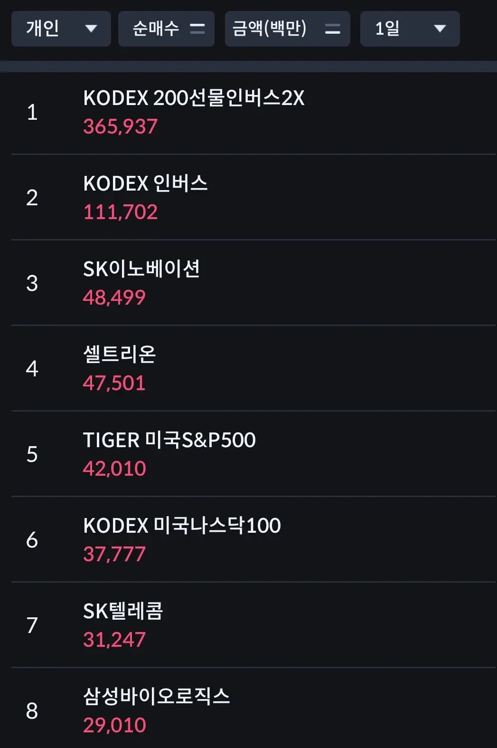Screen dimensions: 497x748
Task: Click the 48,499 value under SK이노베이션
Action: point(114,298)
